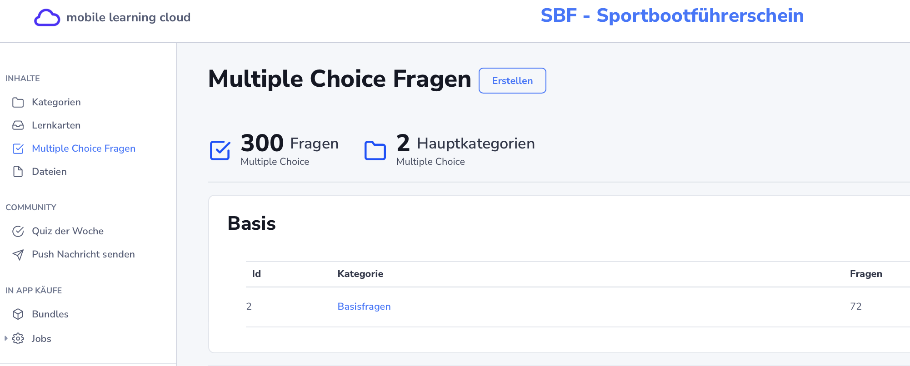Click the Jobs gear icon

point(18,339)
